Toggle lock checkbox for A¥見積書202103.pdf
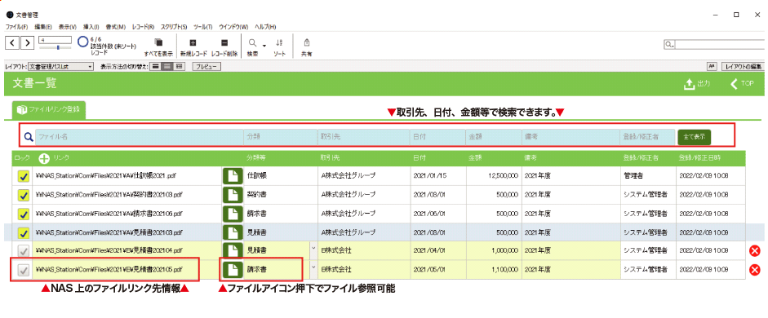768x318 pixels. click(23, 233)
